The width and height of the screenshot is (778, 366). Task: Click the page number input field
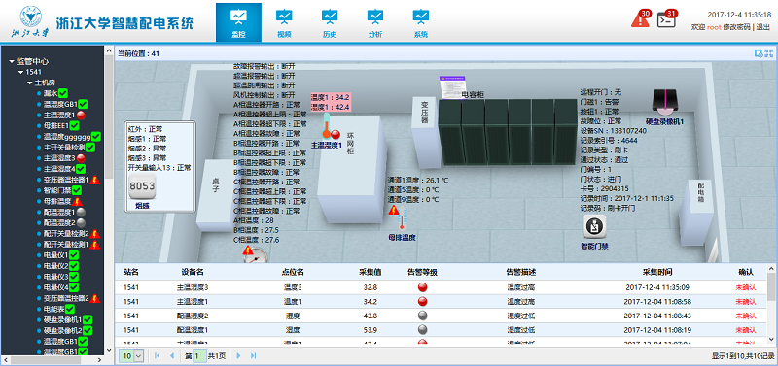pyautogui.click(x=199, y=355)
